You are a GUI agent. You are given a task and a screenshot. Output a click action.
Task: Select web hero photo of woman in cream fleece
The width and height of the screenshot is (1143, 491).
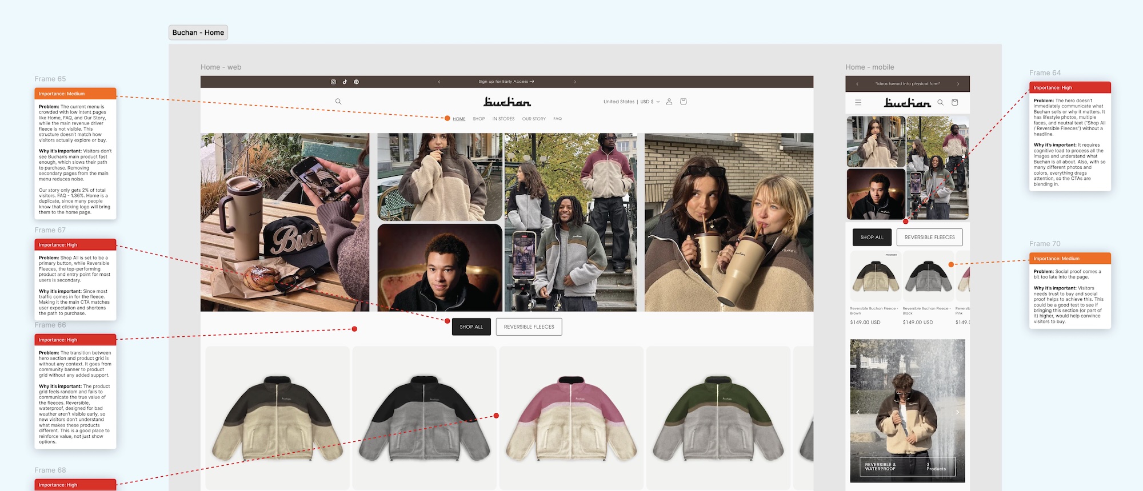pos(440,177)
